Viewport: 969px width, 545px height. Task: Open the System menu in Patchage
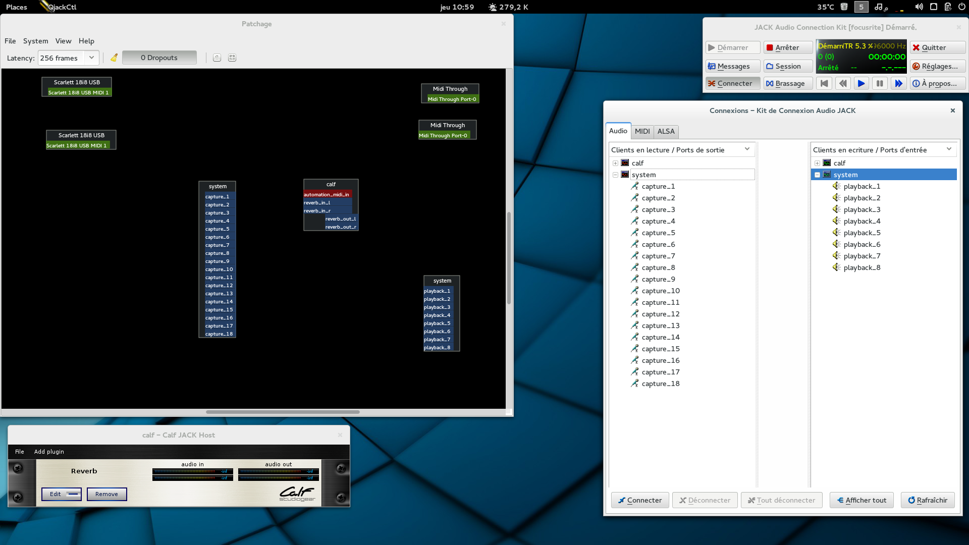pyautogui.click(x=35, y=41)
